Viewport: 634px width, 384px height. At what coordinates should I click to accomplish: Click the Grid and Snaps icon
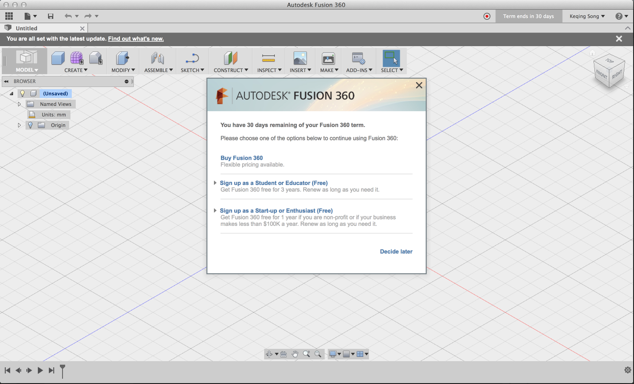coord(346,354)
